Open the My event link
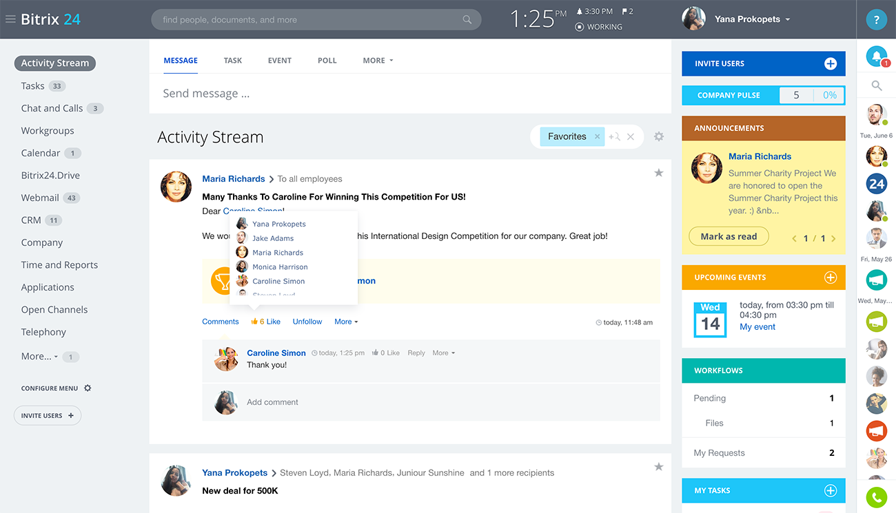The height and width of the screenshot is (513, 896). pos(757,327)
